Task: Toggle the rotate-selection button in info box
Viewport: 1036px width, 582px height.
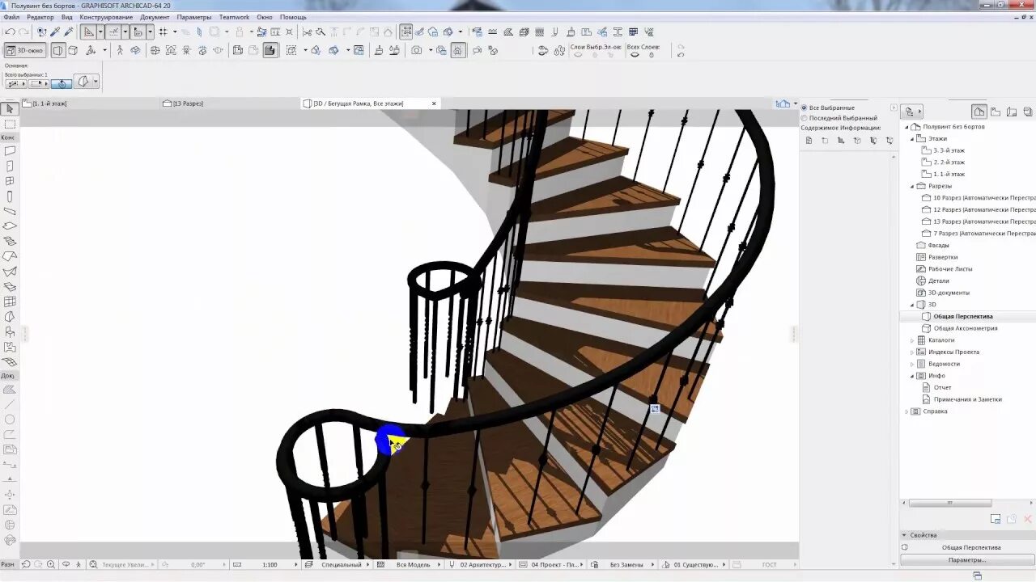Action: 62,83
